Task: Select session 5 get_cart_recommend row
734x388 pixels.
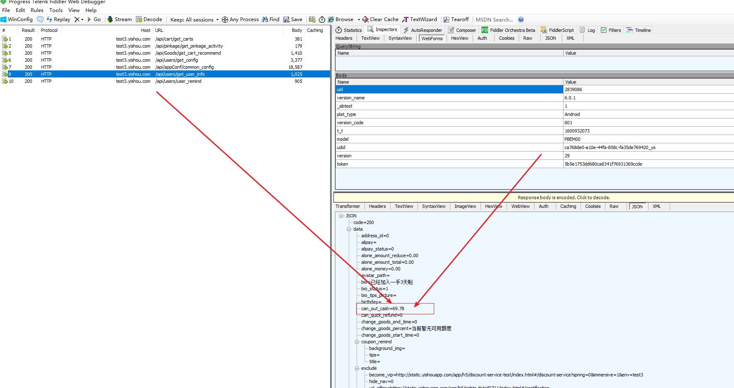Action: click(165, 53)
